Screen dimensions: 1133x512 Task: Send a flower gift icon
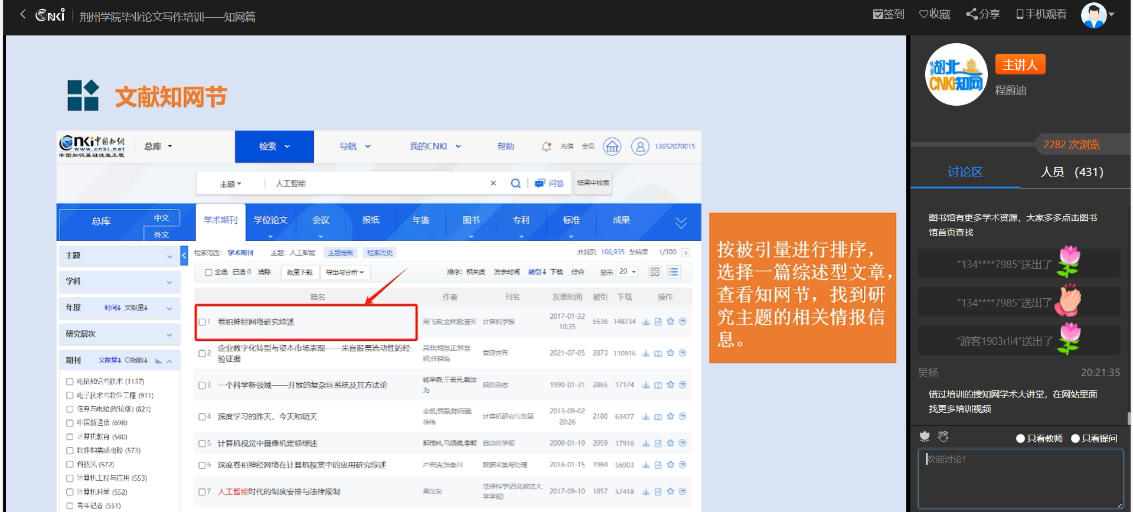(925, 436)
